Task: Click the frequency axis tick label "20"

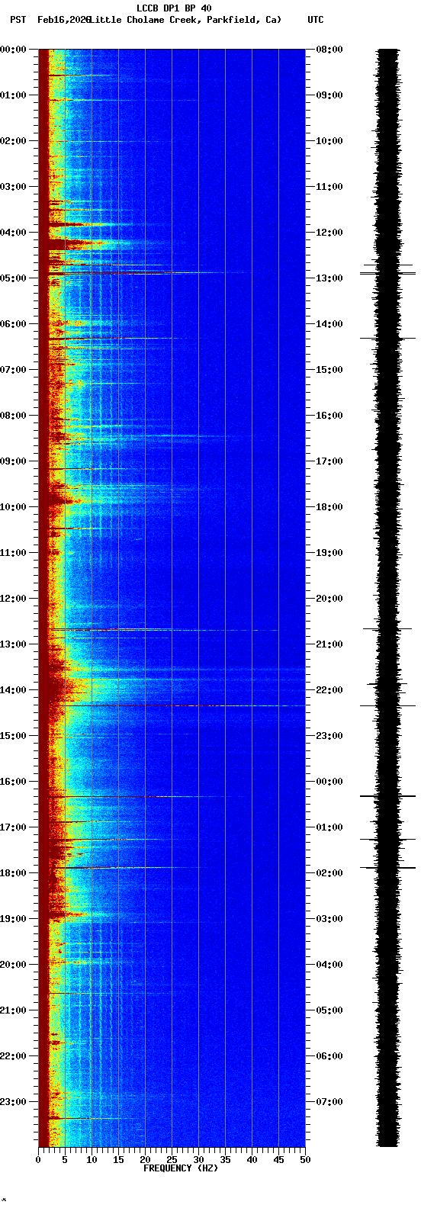Action: click(145, 1160)
